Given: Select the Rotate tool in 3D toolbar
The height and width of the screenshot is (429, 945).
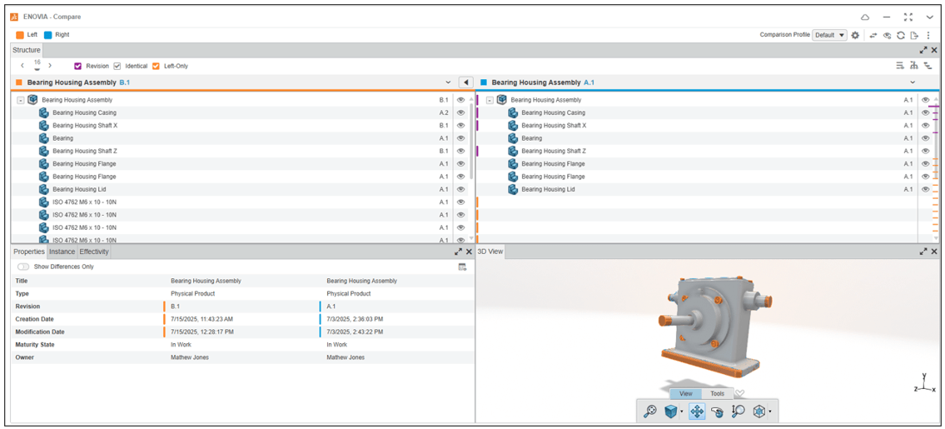Looking at the screenshot, I should point(717,411).
